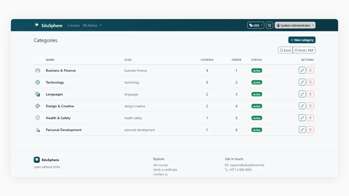
Task: Open the USD currency dropdown
Action: point(256,25)
